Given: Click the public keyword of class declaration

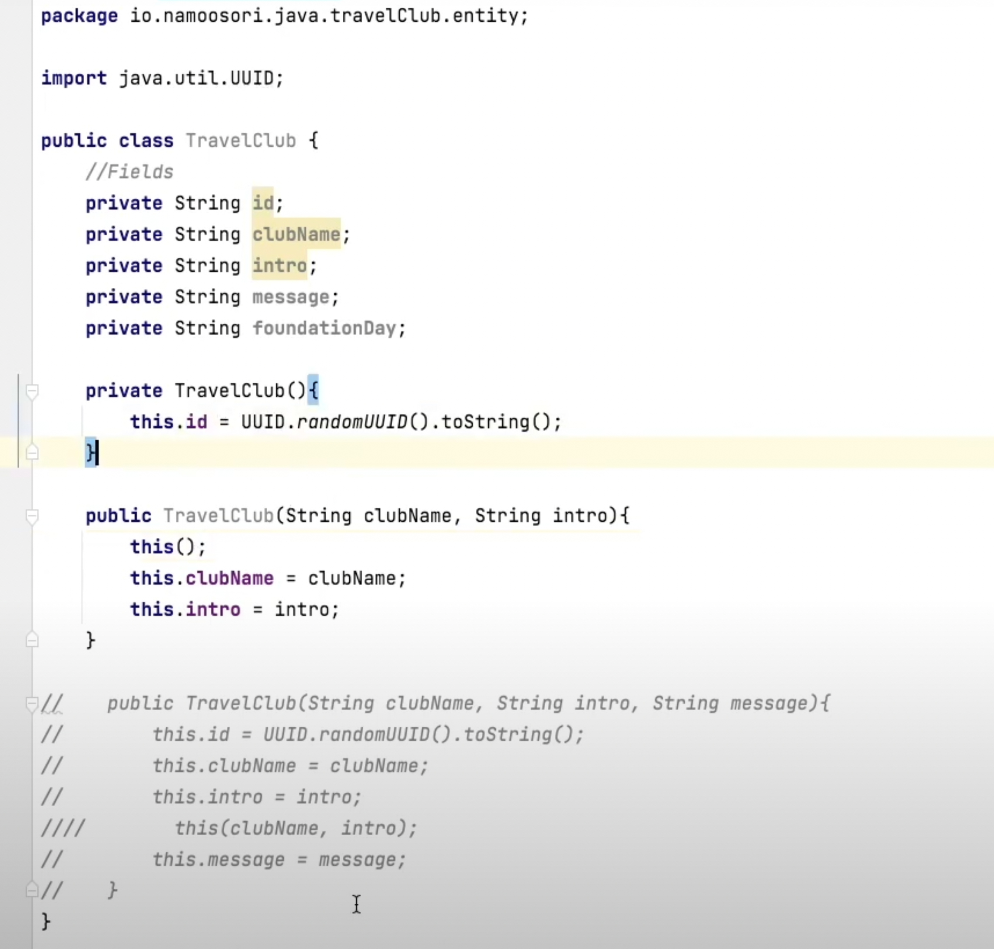Looking at the screenshot, I should 74,141.
